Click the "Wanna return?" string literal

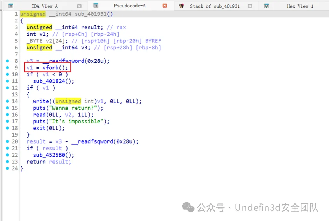76,108
